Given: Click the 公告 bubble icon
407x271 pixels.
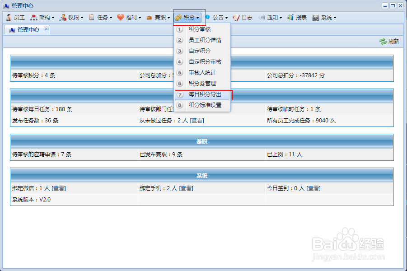Looking at the screenshot, I should 207,17.
